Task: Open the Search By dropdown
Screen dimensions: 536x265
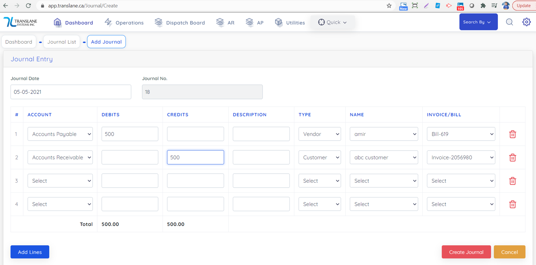Action: tap(478, 22)
